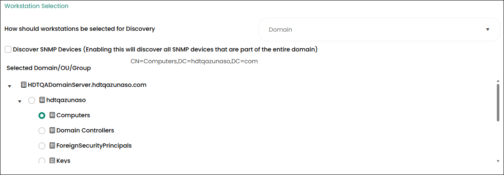Click the Domain Controllers tree label
Screen dimensions: 504x175
point(85,130)
